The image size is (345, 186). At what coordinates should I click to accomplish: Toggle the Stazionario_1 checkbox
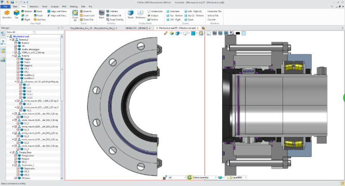(x=16, y=165)
